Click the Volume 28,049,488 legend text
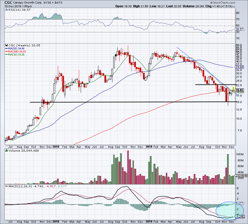 [24, 151]
